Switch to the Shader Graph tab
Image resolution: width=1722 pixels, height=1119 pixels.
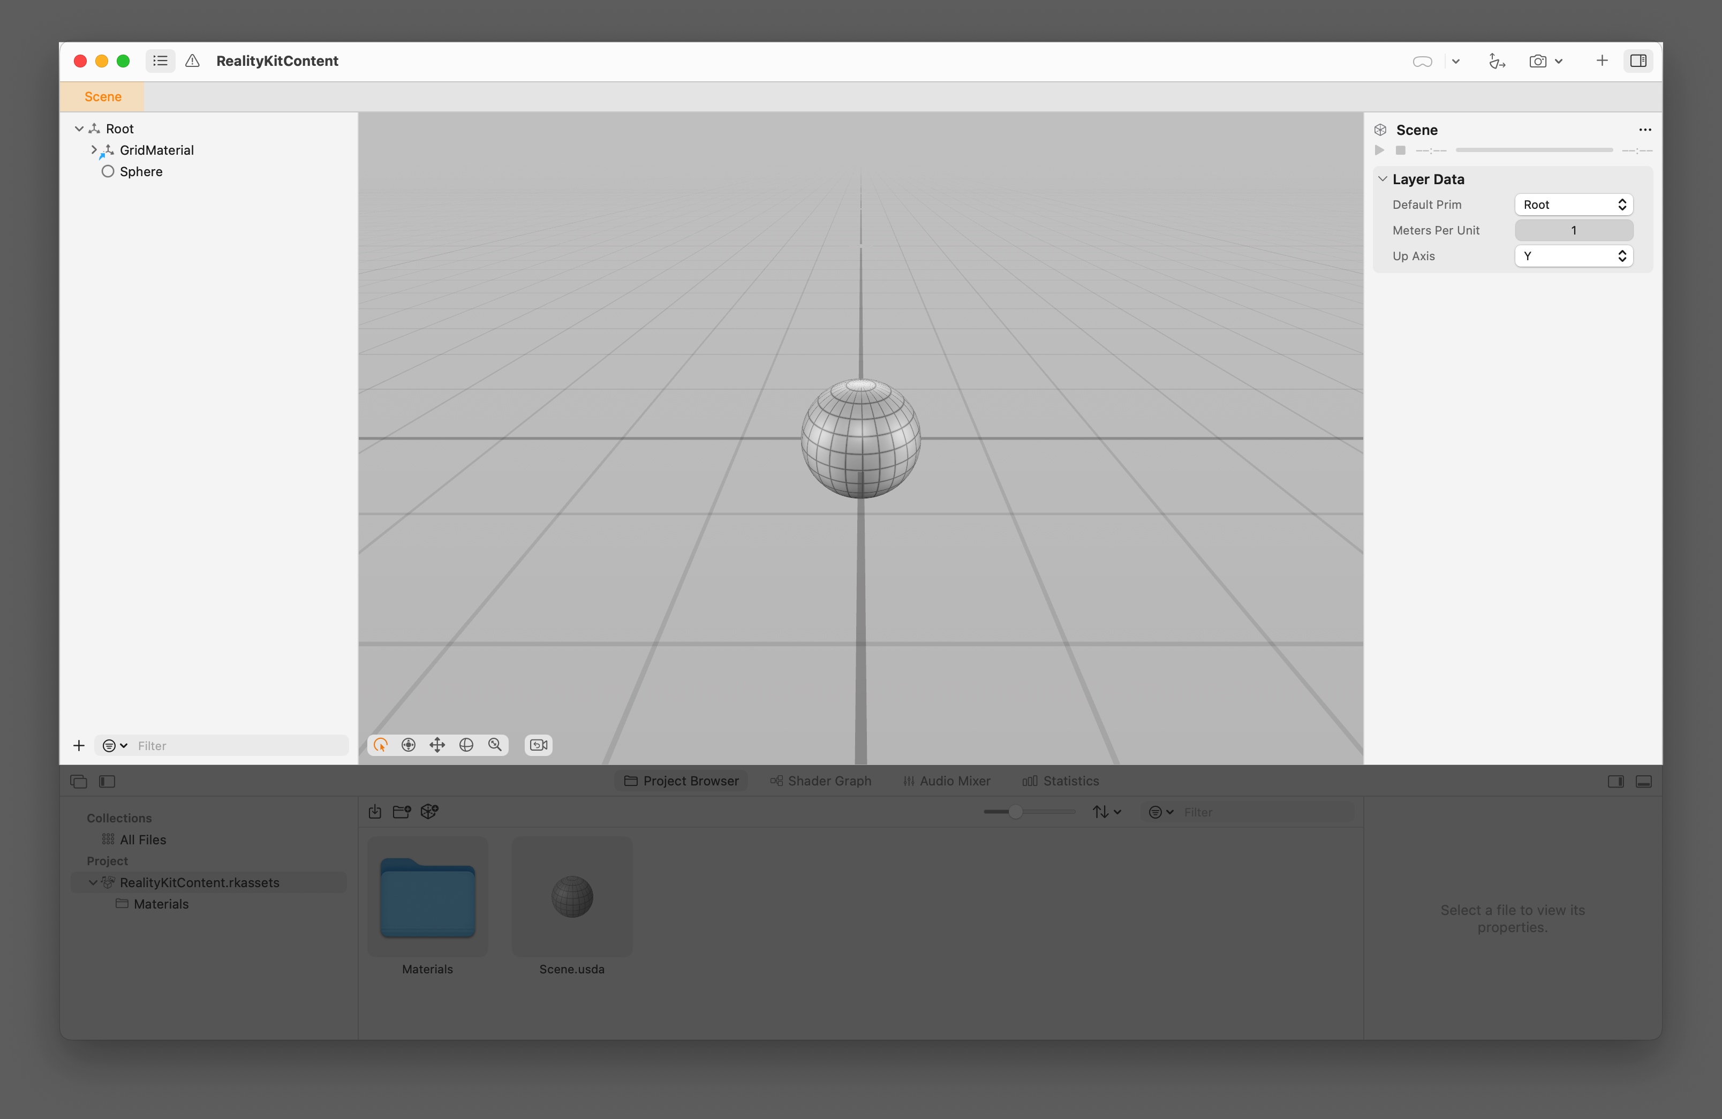click(820, 781)
